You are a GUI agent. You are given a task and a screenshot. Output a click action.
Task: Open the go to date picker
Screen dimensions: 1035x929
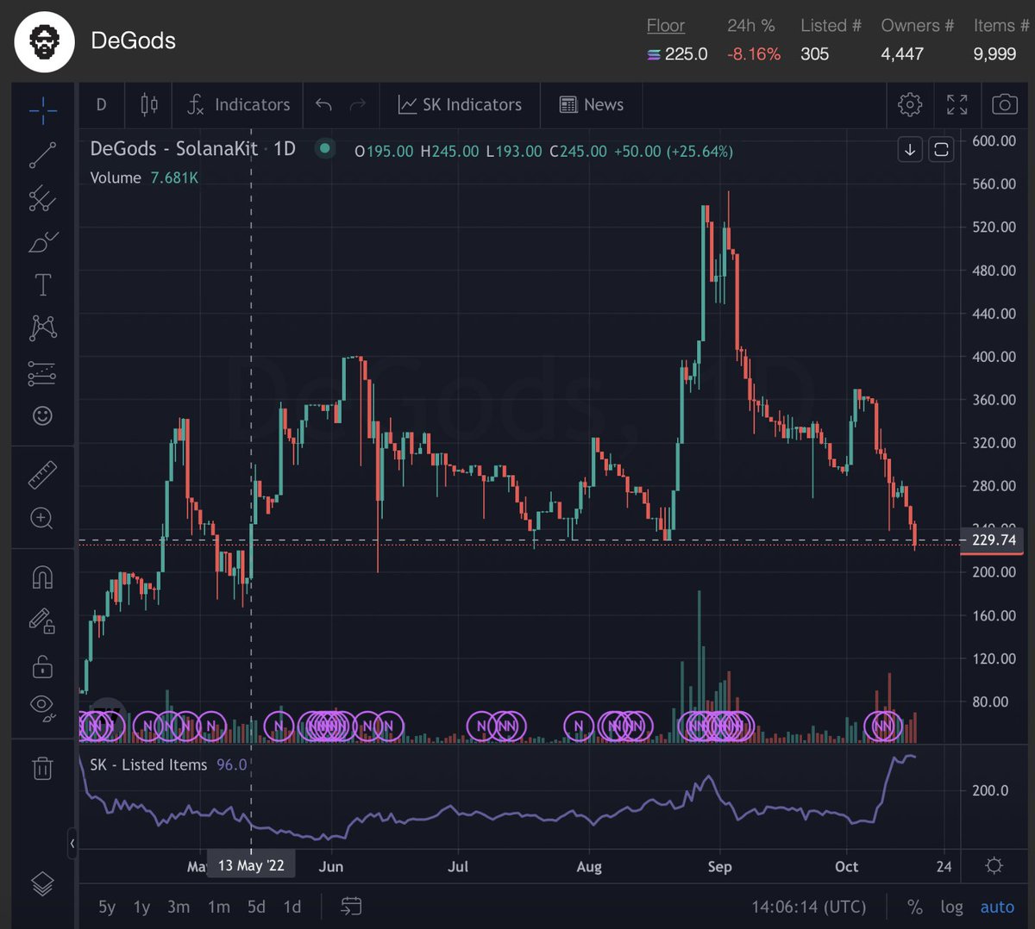point(351,907)
